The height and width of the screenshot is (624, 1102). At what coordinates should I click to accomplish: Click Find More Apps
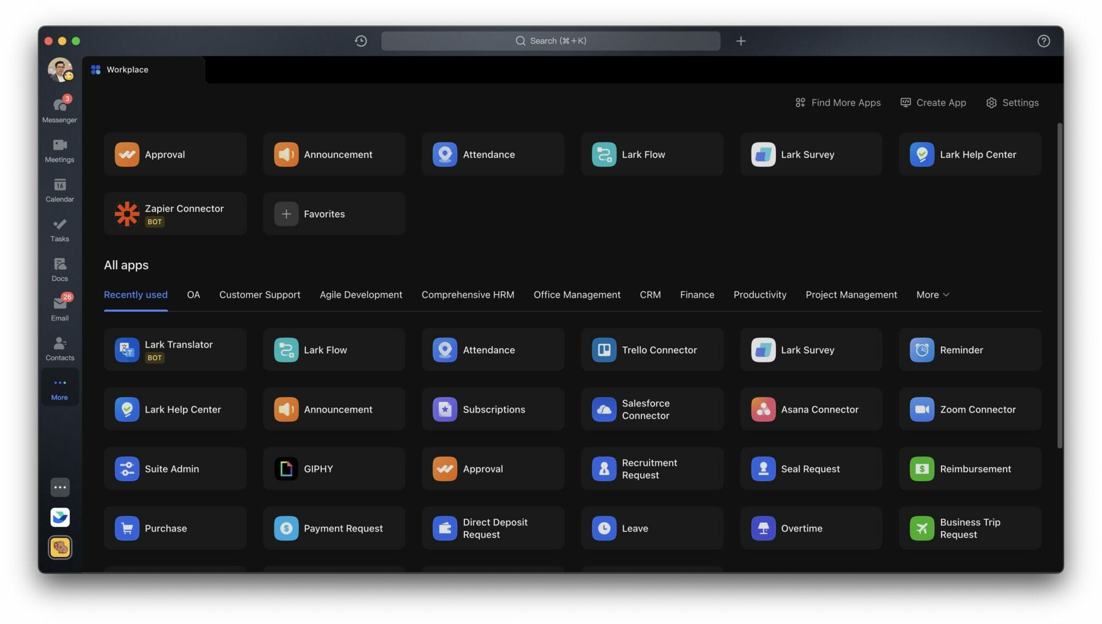point(838,102)
